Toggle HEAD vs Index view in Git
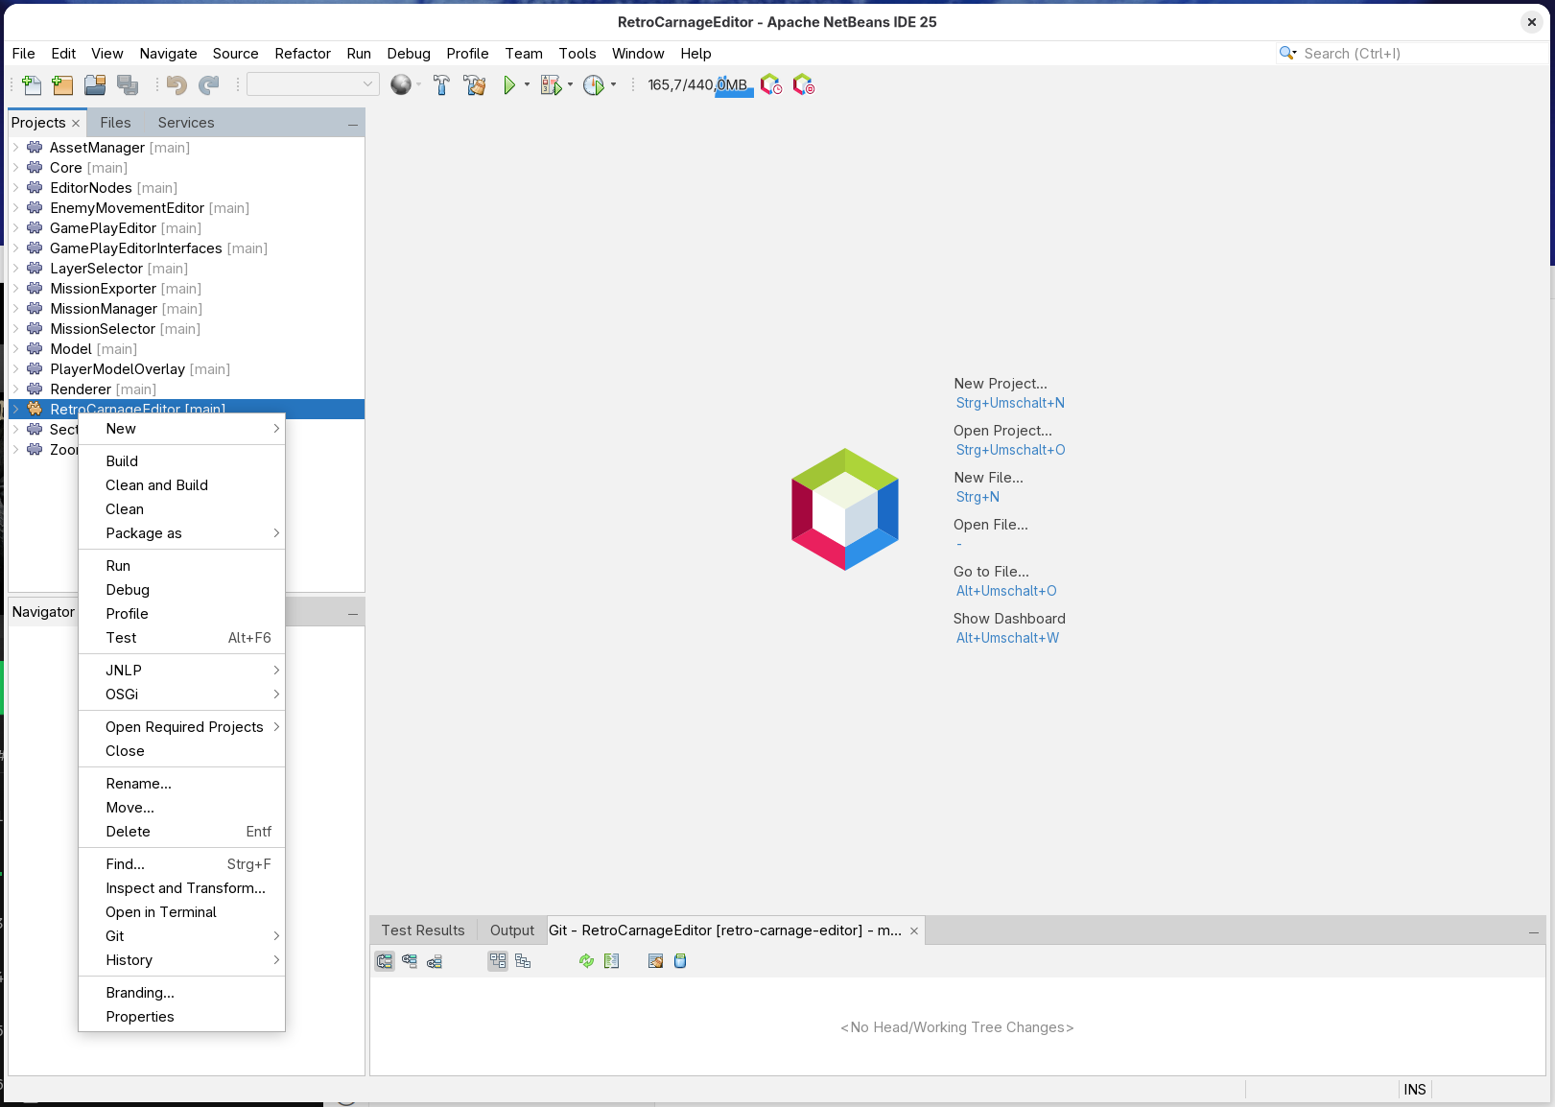The height and width of the screenshot is (1107, 1555). point(410,961)
